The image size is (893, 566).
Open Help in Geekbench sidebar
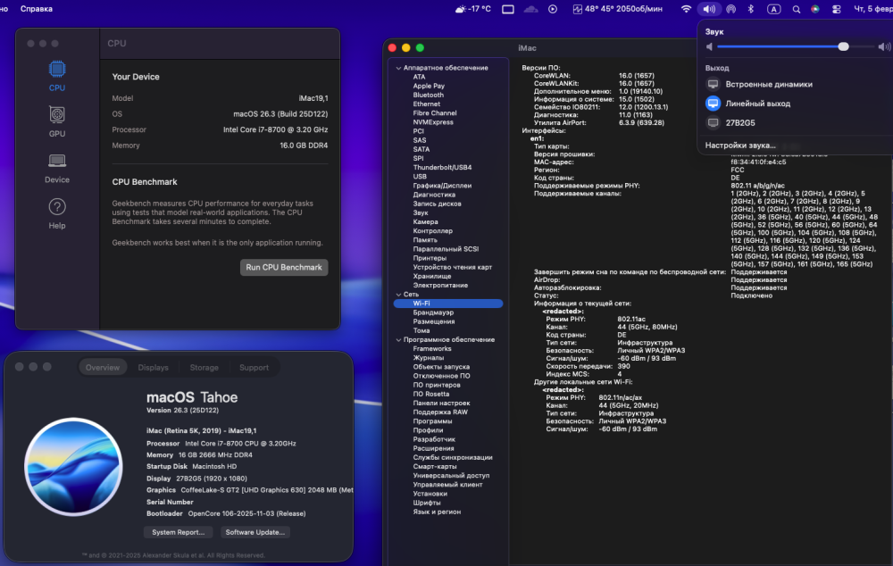coord(57,214)
